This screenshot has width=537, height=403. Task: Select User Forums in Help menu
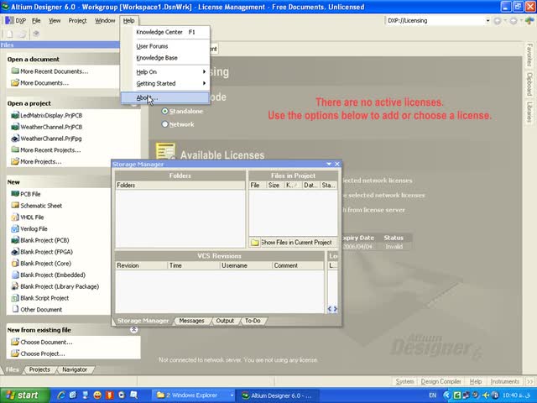[165, 46]
